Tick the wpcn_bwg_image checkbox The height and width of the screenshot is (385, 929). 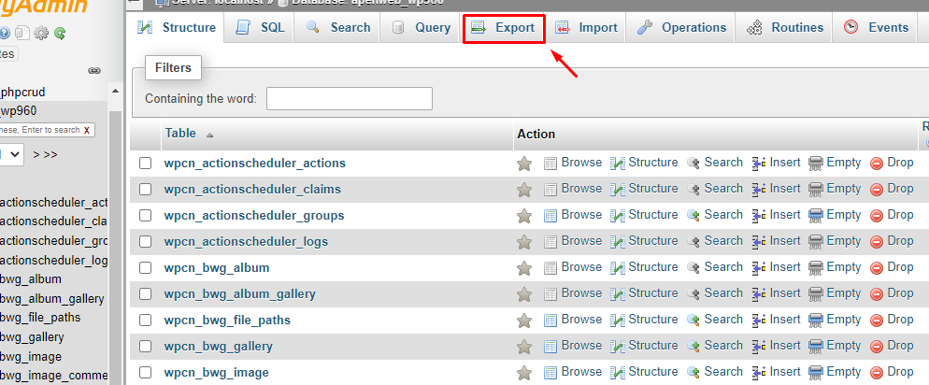145,373
